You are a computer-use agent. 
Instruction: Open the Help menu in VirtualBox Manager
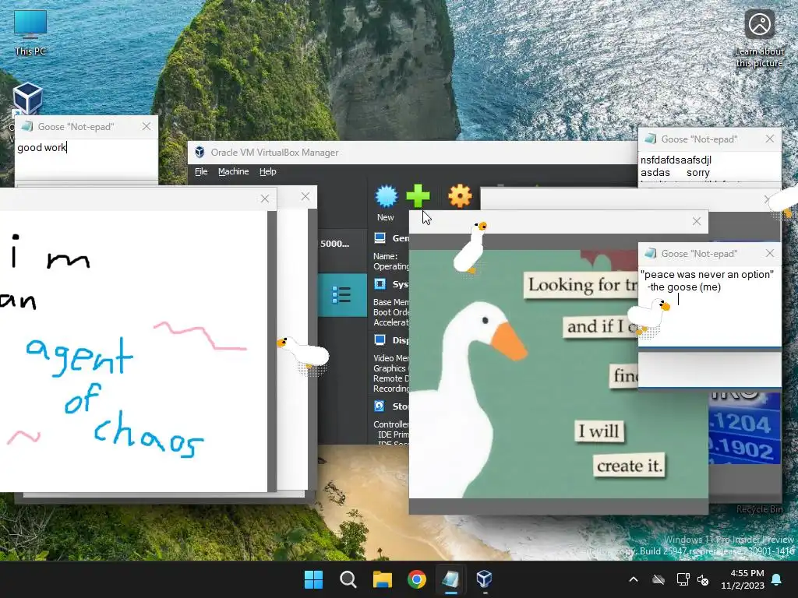pos(268,171)
